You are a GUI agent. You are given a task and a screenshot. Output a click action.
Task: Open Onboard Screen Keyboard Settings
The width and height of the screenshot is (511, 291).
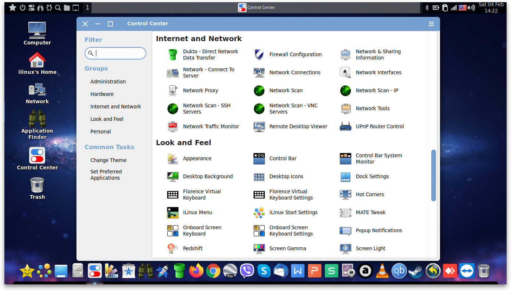pyautogui.click(x=283, y=230)
